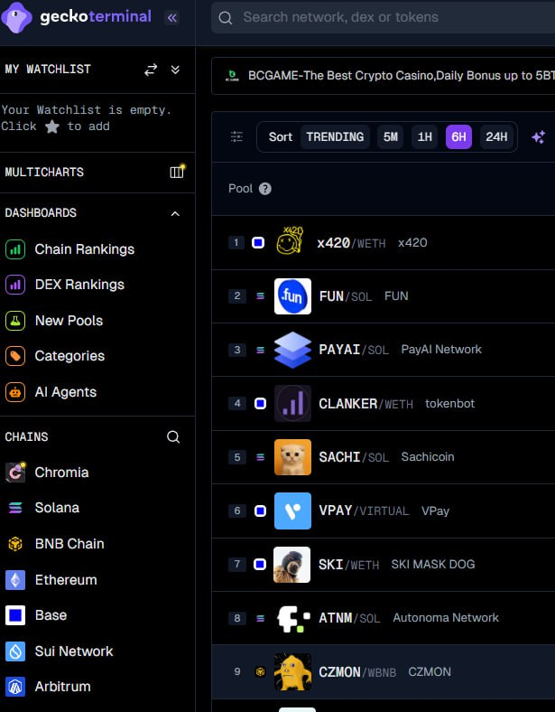Select BNB Chain
Image resolution: width=555 pixels, height=712 pixels.
(69, 544)
